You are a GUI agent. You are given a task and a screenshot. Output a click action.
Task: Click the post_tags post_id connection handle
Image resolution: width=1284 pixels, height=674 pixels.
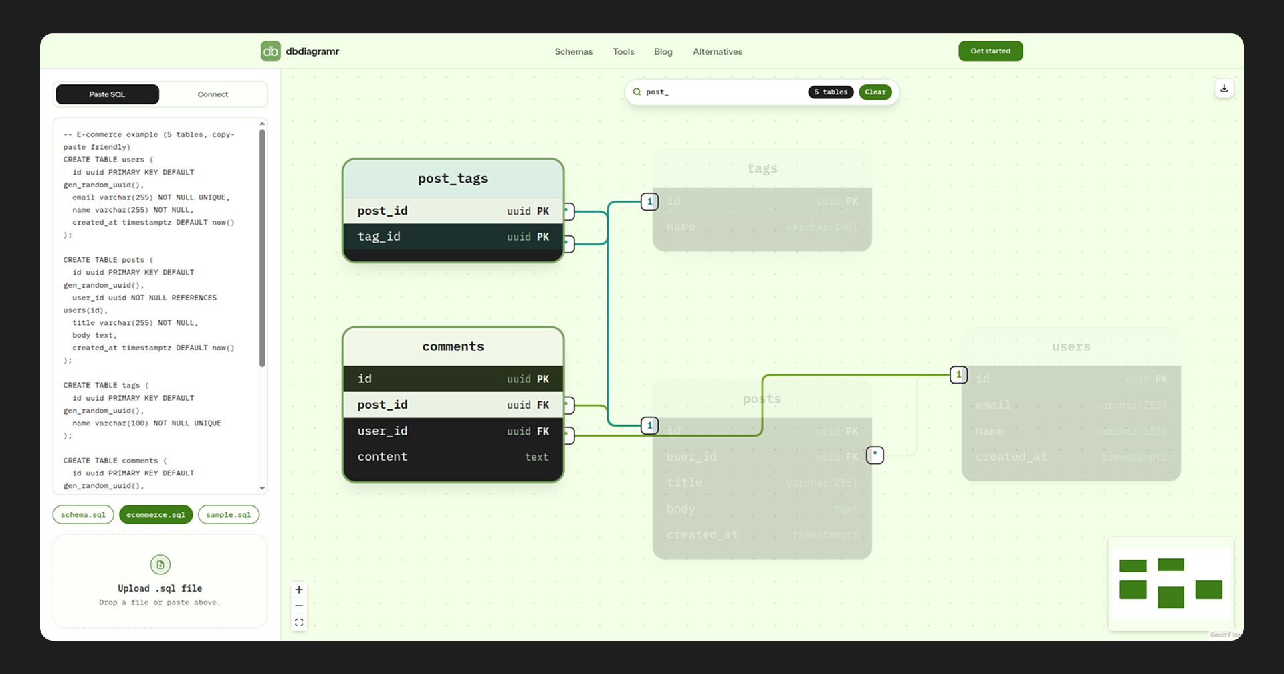point(568,211)
